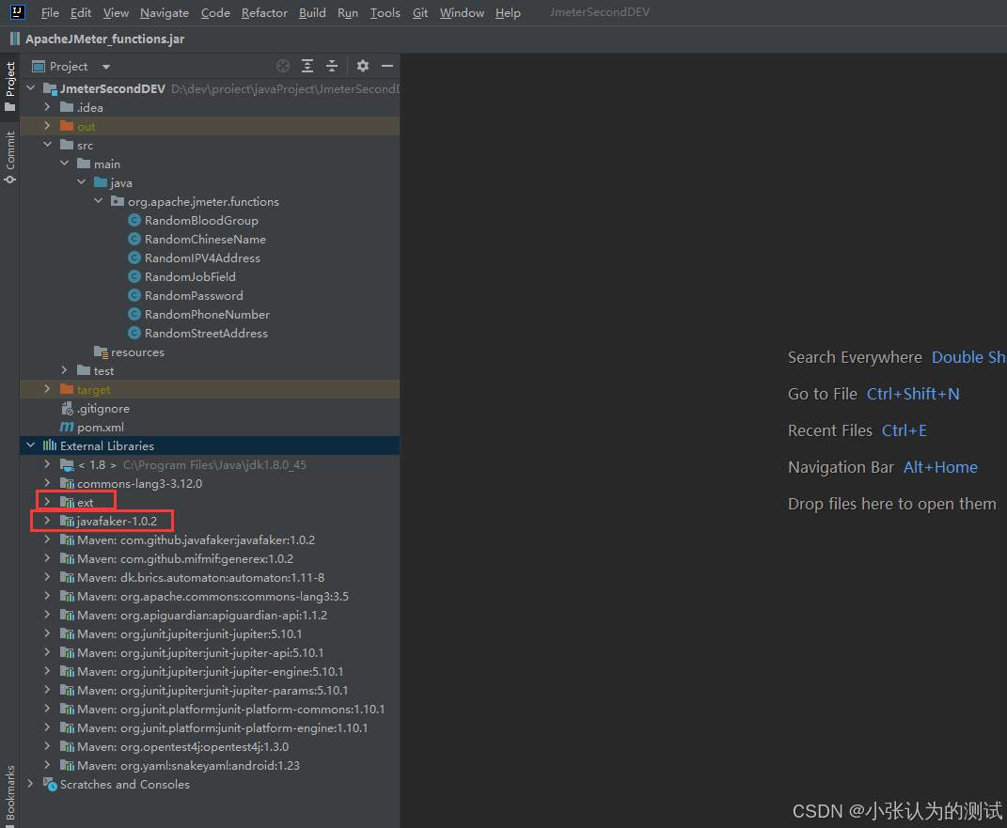Image resolution: width=1007 pixels, height=828 pixels.
Task: Open the Window menu
Action: (x=462, y=13)
